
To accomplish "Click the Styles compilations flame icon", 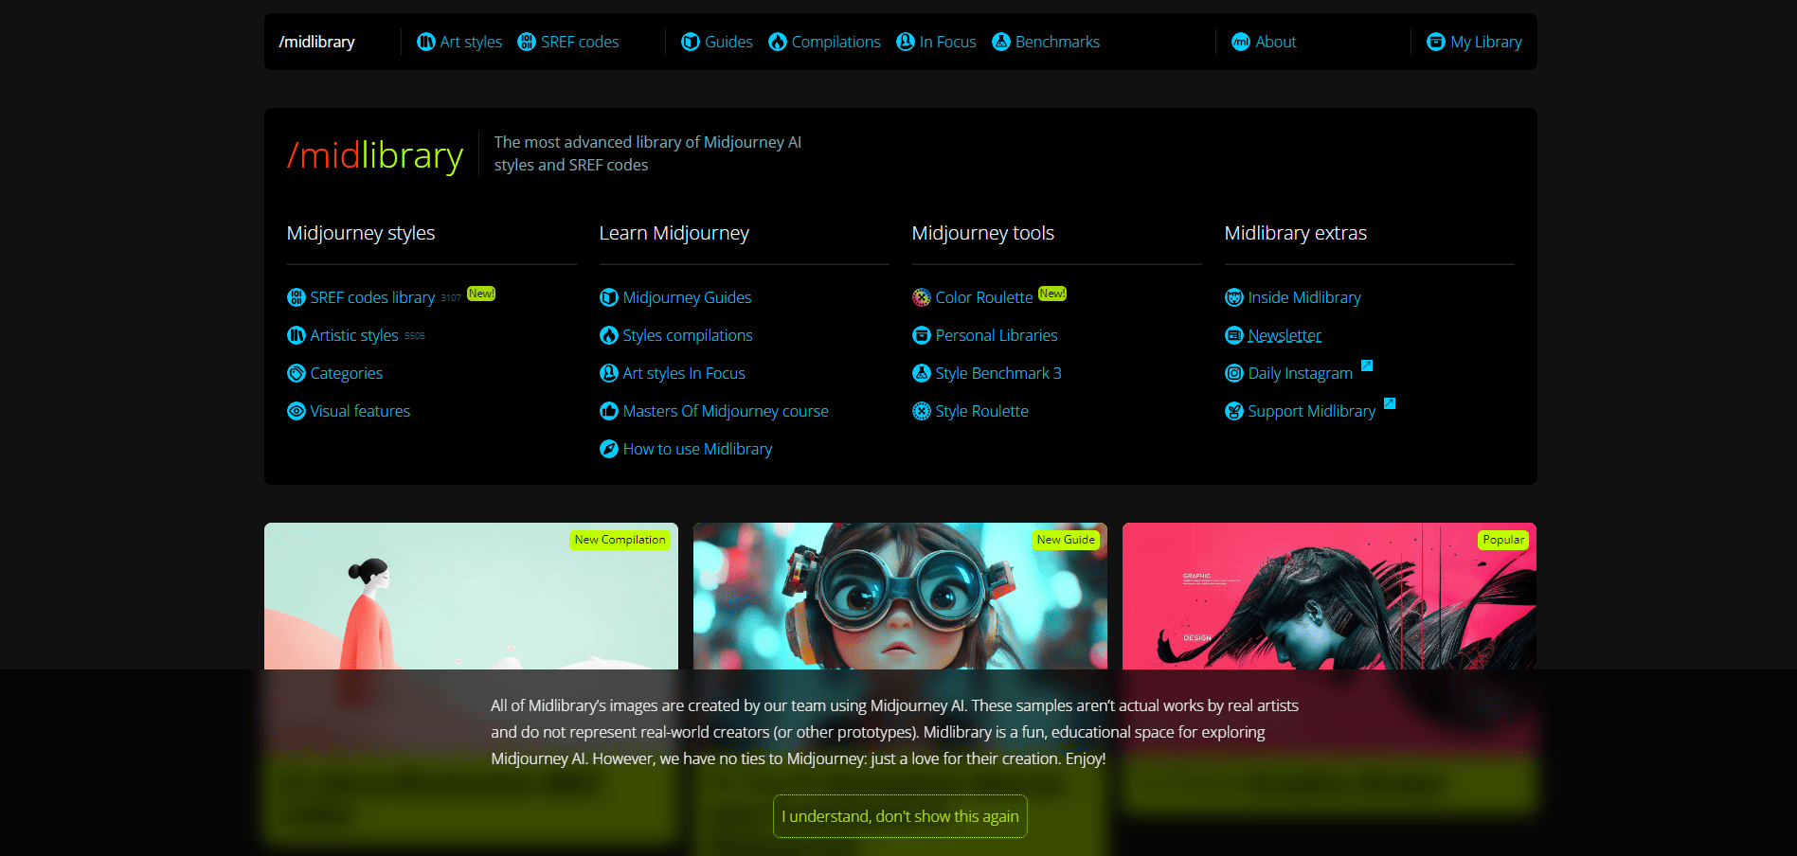I will click(609, 335).
